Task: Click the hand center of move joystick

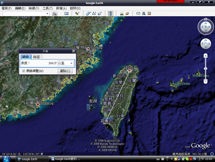Action: tap(206, 44)
